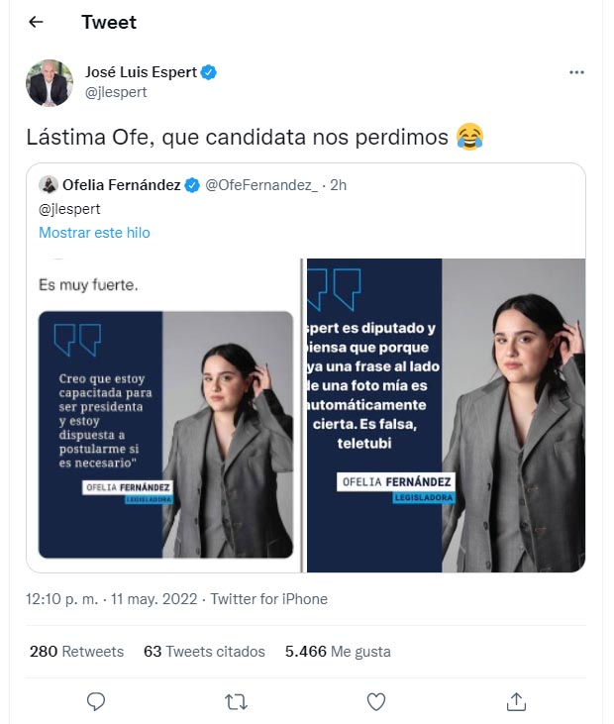This screenshot has height=724, width=614.
Task: Click the back arrow icon
Action: tap(37, 22)
